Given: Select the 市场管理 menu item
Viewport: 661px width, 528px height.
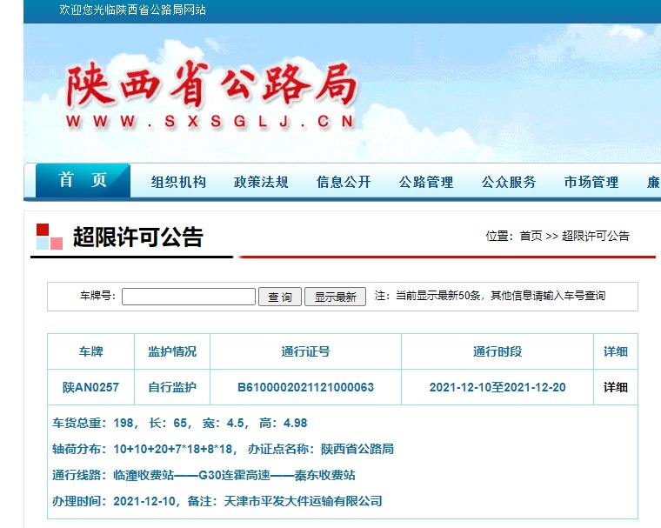Looking at the screenshot, I should pos(592,182).
